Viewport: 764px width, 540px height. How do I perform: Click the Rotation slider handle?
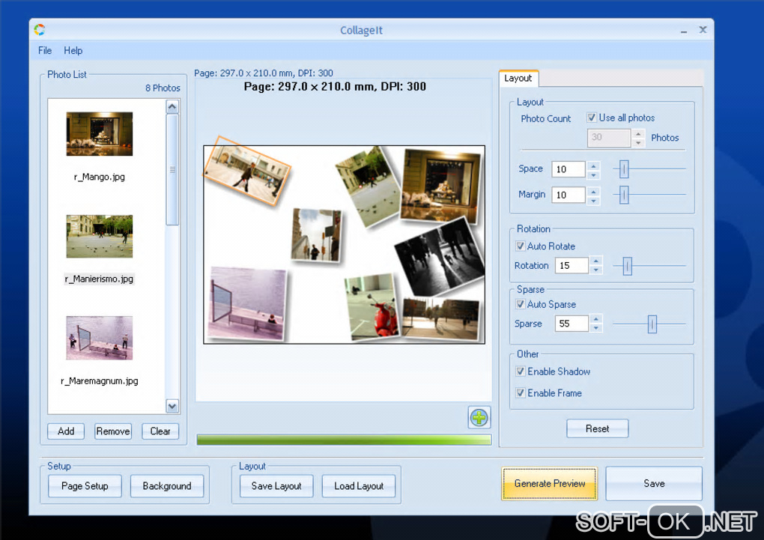(628, 266)
